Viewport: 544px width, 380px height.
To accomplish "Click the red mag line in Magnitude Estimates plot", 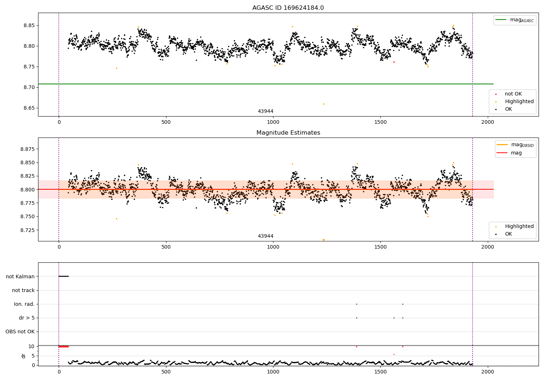I will coord(265,189).
